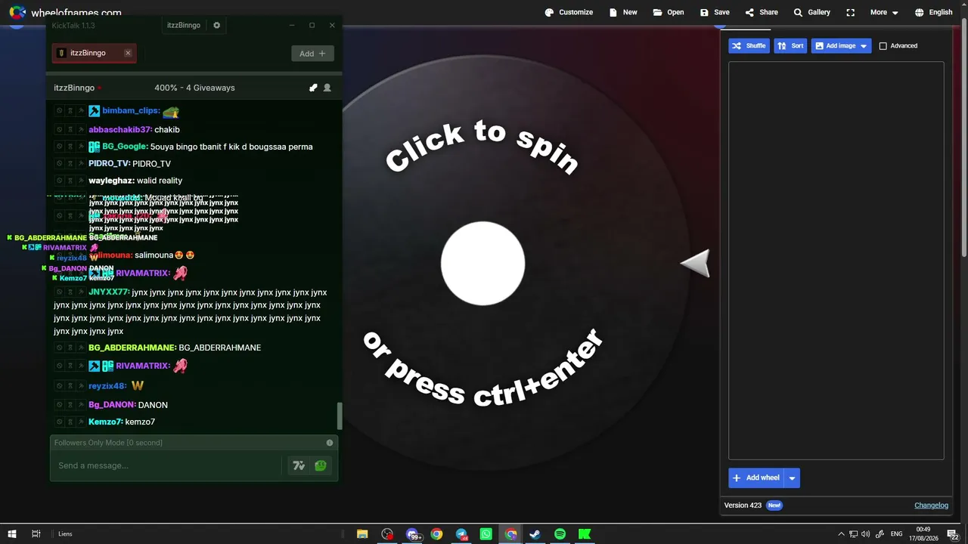Image resolution: width=968 pixels, height=544 pixels.
Task: Enter fullscreen on wheelofnames
Action: coord(850,12)
